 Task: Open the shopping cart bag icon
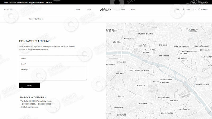point(200,10)
